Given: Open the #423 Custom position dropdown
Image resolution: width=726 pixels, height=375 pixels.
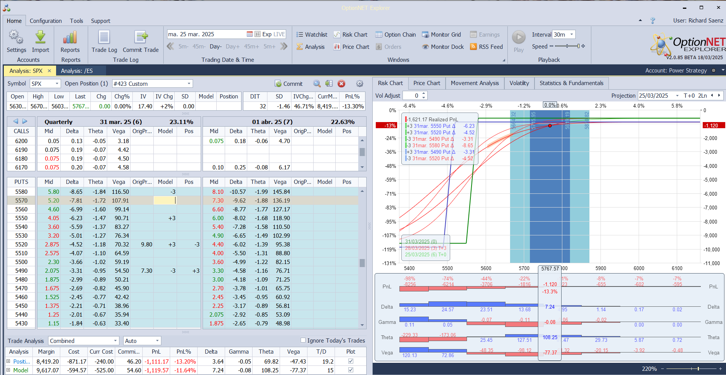Looking at the screenshot, I should coord(189,84).
